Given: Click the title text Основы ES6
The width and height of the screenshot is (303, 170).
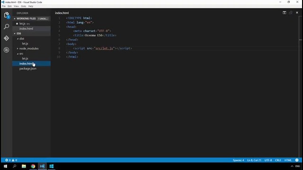Looking at the screenshot, I should coord(94,35).
